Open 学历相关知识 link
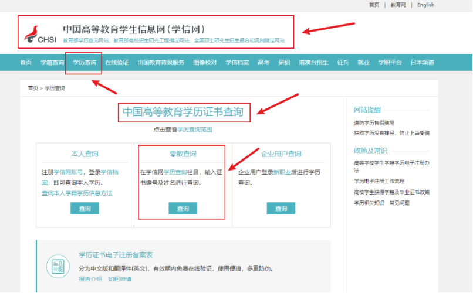473x293 pixels. 369,203
